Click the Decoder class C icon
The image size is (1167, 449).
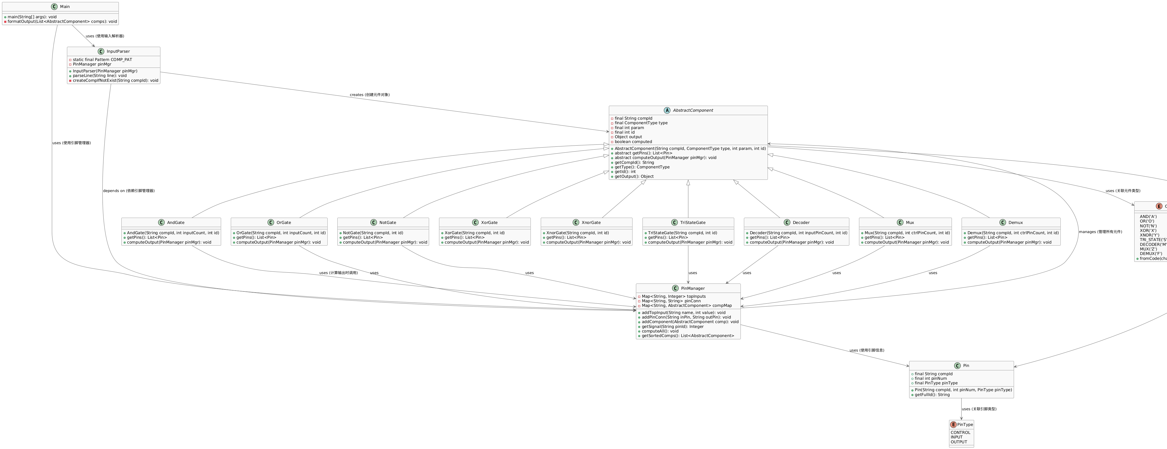tap(787, 223)
